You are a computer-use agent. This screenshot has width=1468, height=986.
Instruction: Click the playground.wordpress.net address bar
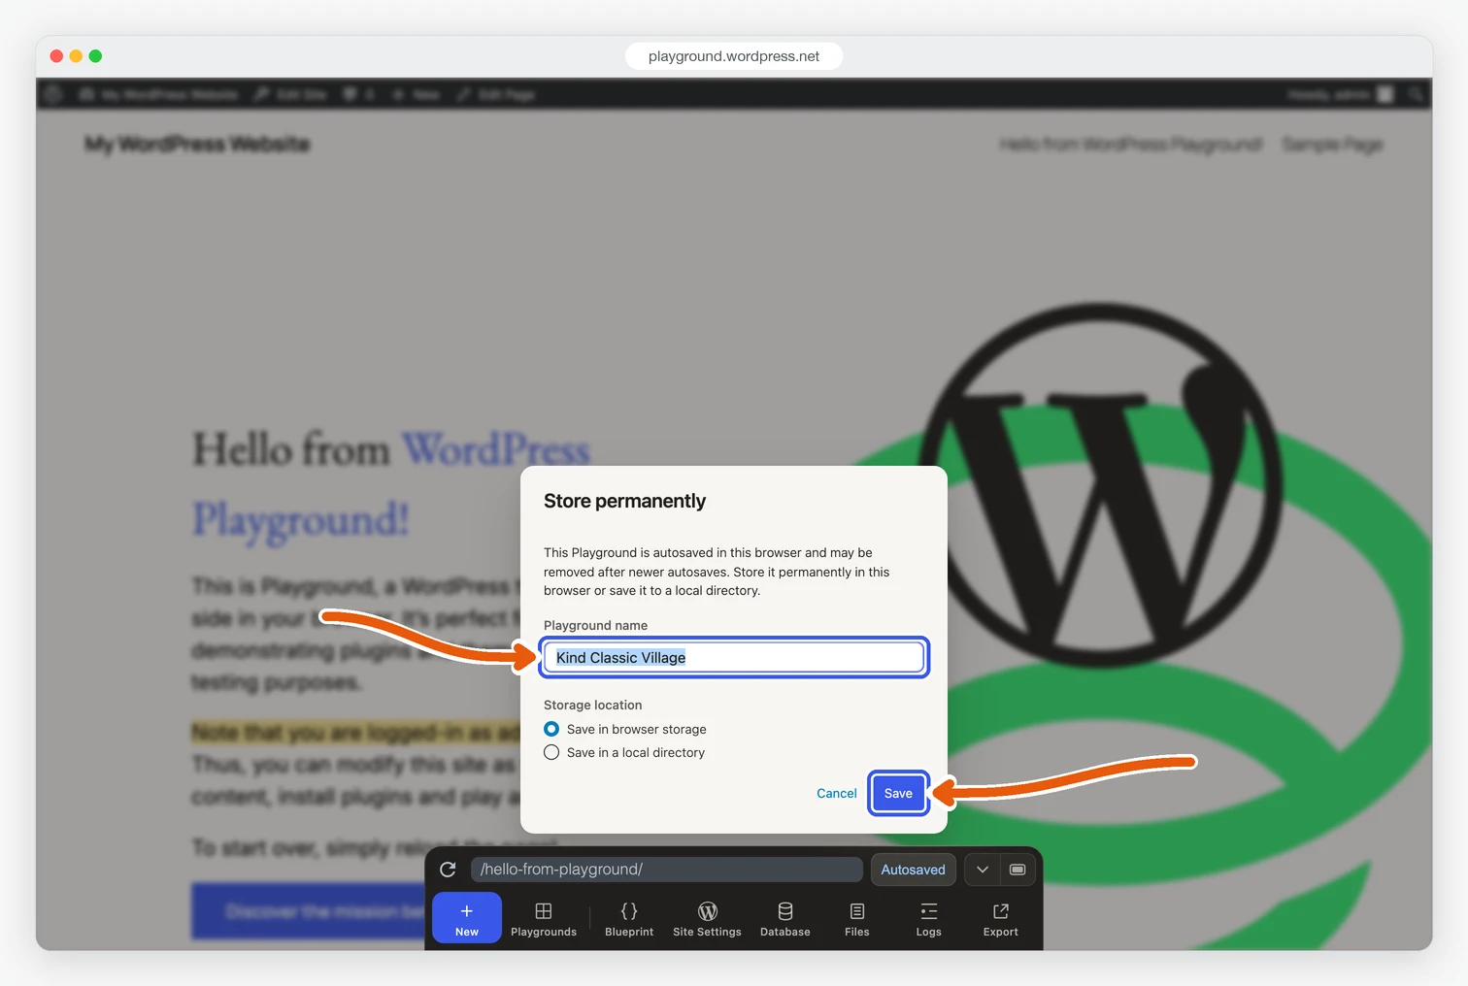coord(734,56)
